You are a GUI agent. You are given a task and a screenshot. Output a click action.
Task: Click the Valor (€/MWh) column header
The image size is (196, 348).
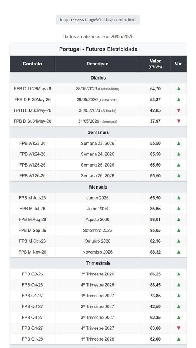click(155, 64)
